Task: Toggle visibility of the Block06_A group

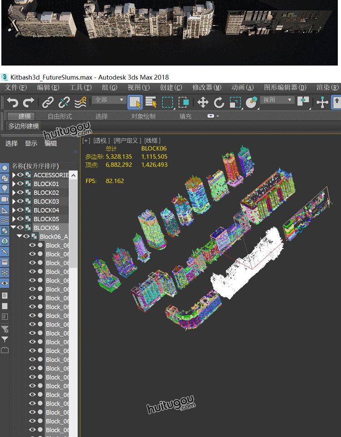Action: [x=26, y=237]
